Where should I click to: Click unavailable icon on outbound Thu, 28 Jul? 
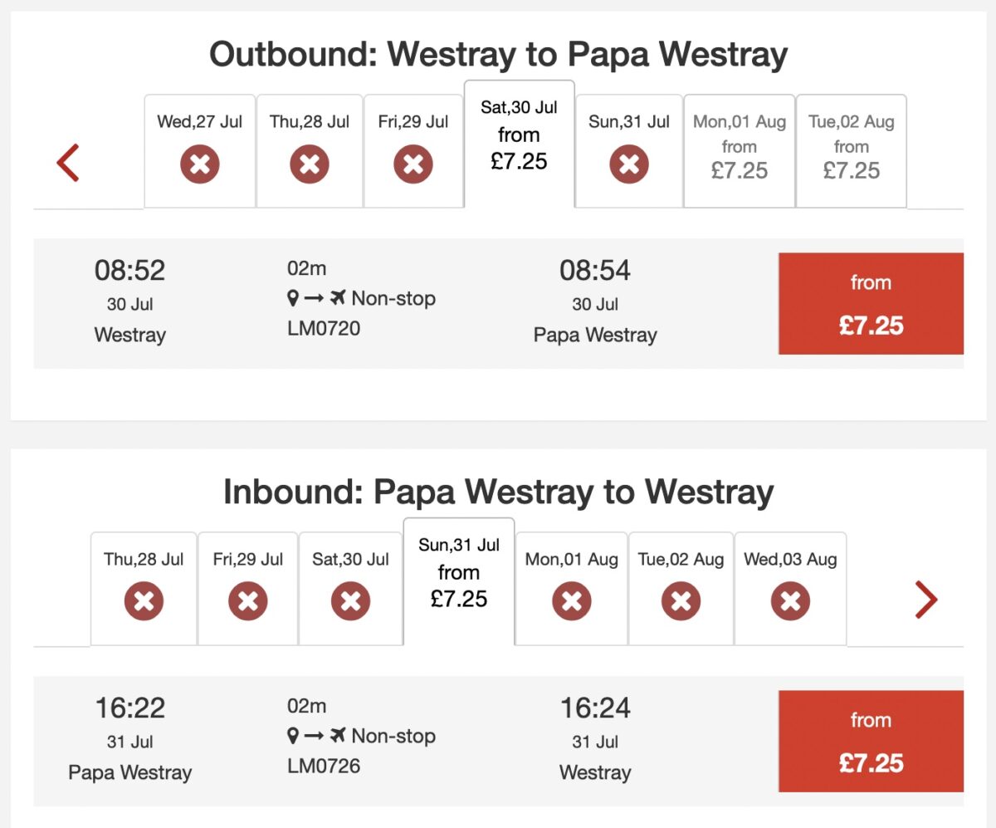point(310,164)
